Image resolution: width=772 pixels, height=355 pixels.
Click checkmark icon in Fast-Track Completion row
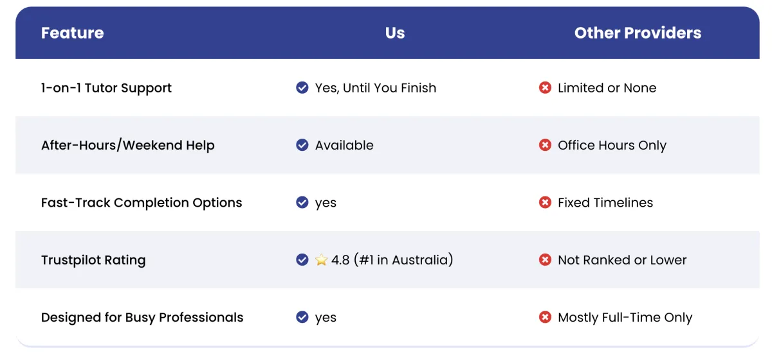tap(302, 203)
